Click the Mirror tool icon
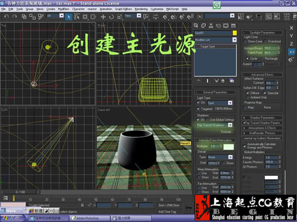297x222 pixels. tap(241, 17)
